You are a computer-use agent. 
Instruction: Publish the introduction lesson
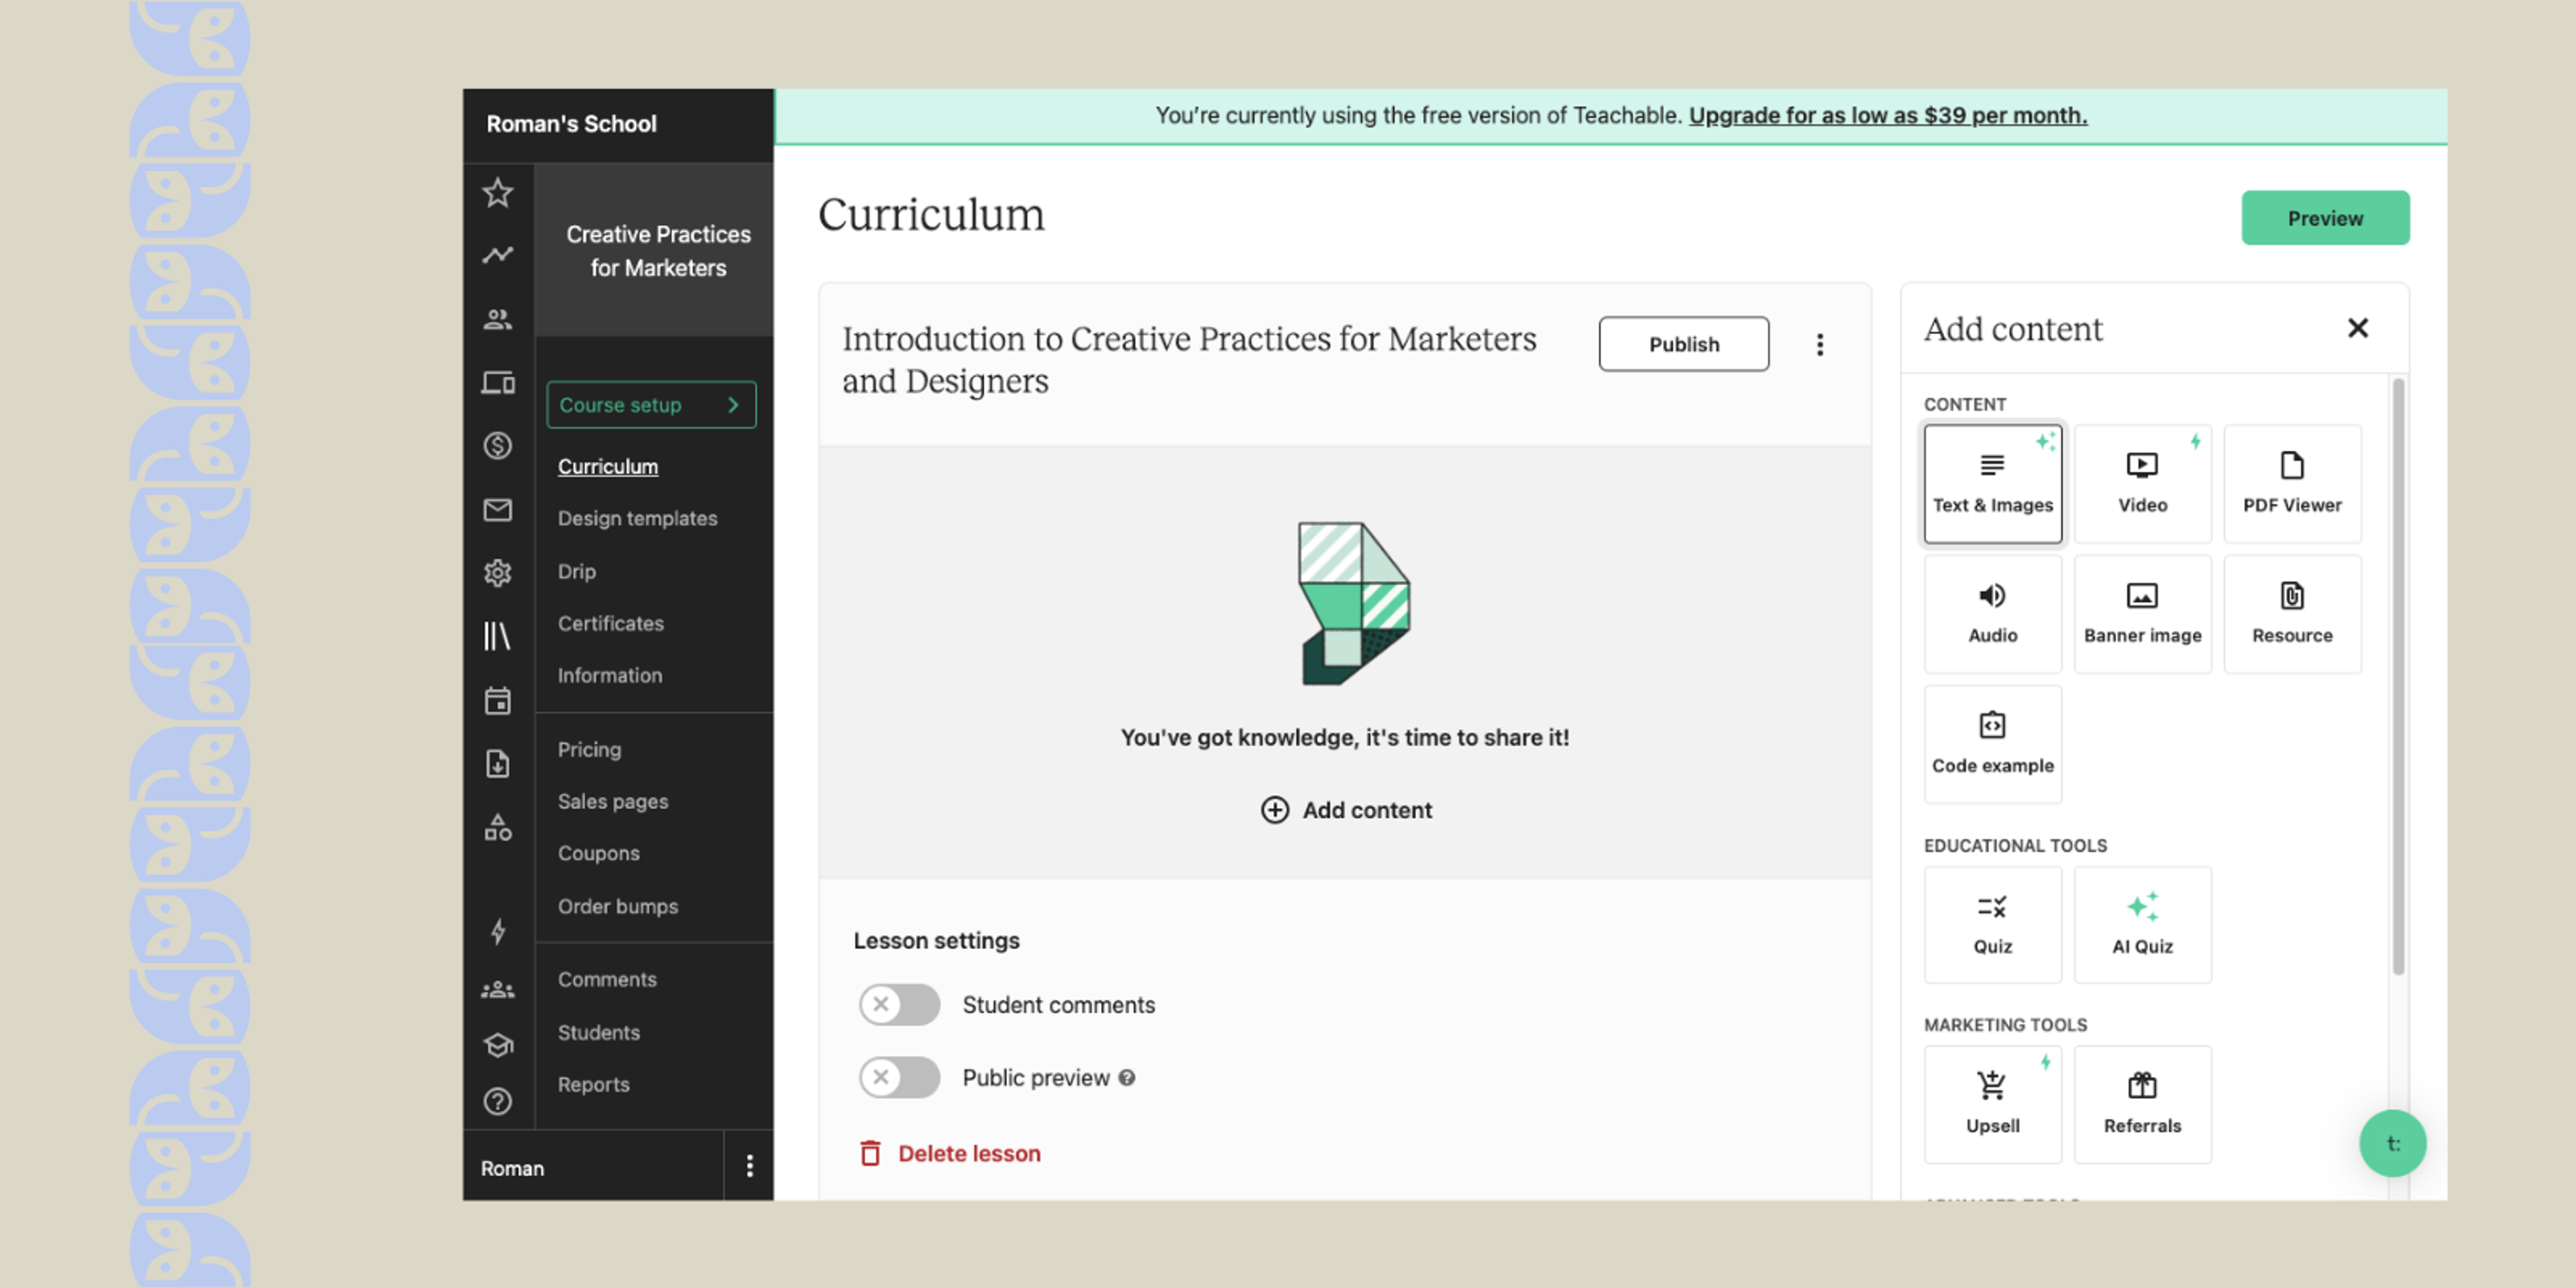point(1683,344)
